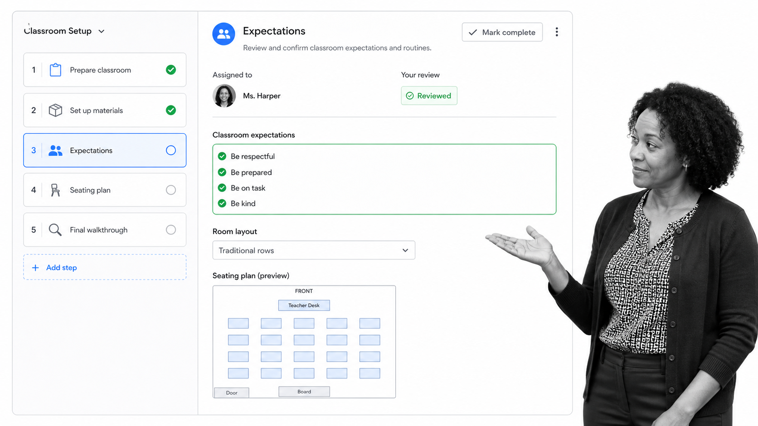Click the Add step button
Image resolution: width=758 pixels, height=426 pixels.
[x=105, y=267]
